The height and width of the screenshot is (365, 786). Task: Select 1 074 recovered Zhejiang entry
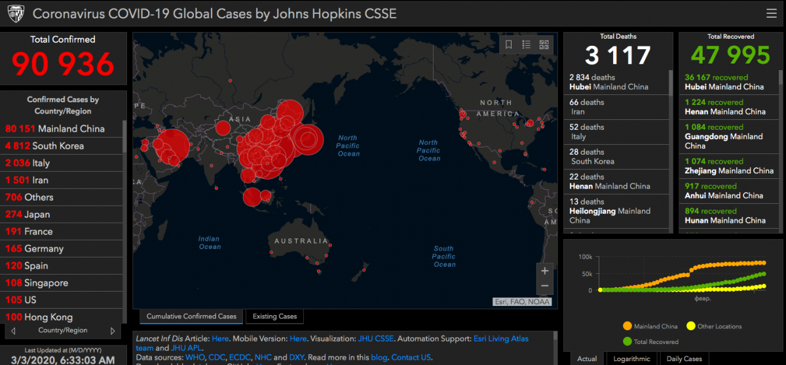coord(730,166)
